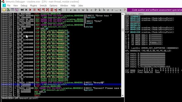Show threads with t button

coord(79,10)
